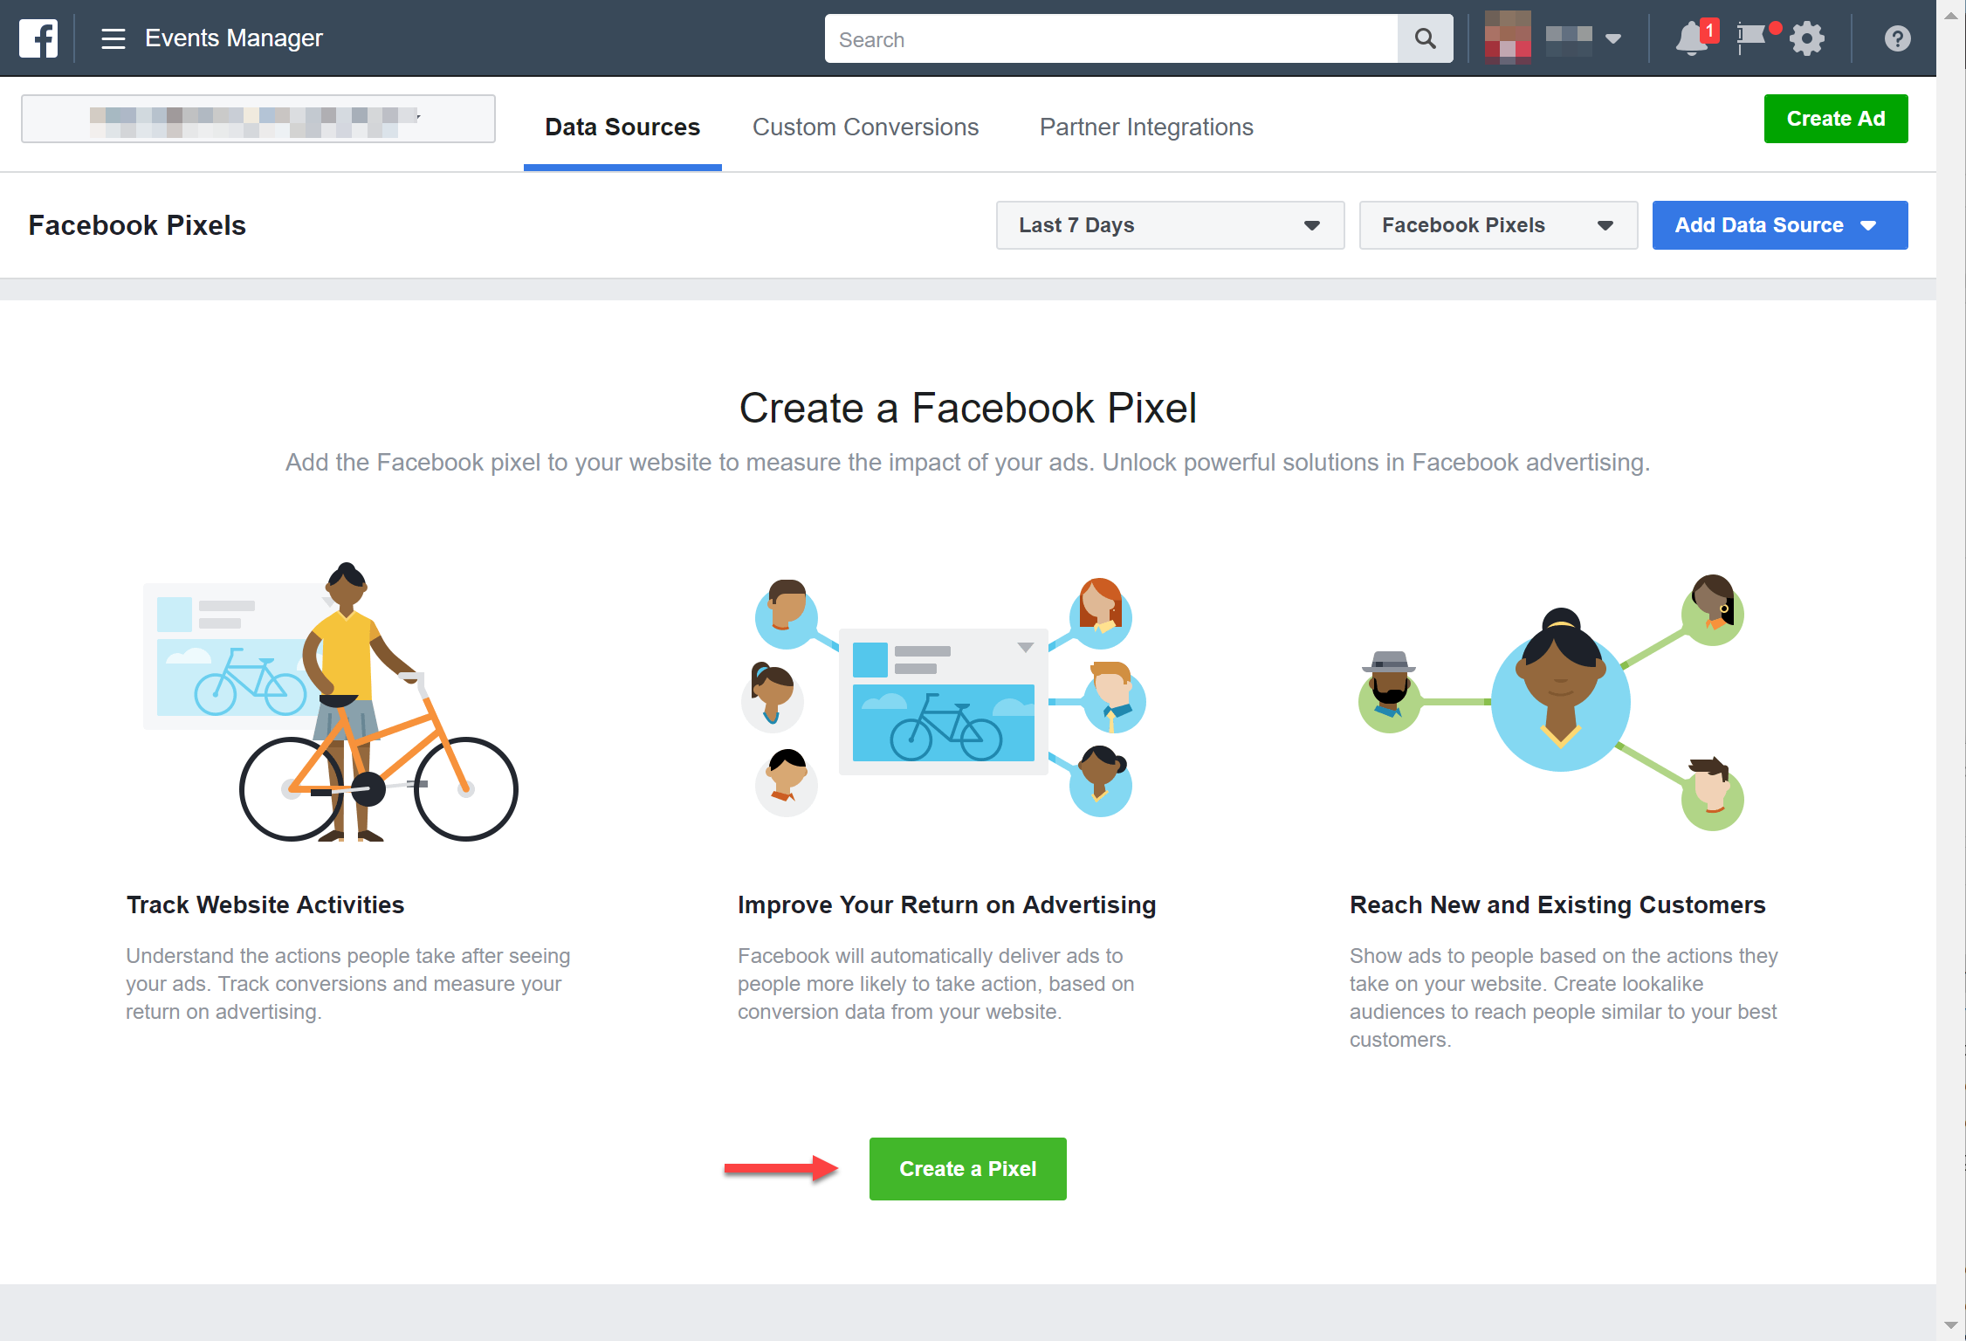Expand the Add Data Source menu
The width and height of the screenshot is (1966, 1341).
point(1778,225)
